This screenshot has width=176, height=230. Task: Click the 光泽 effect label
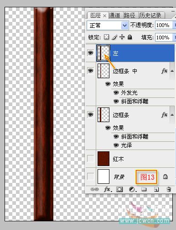coord(126,145)
